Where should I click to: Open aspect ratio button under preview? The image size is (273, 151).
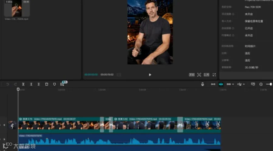coord(207,75)
